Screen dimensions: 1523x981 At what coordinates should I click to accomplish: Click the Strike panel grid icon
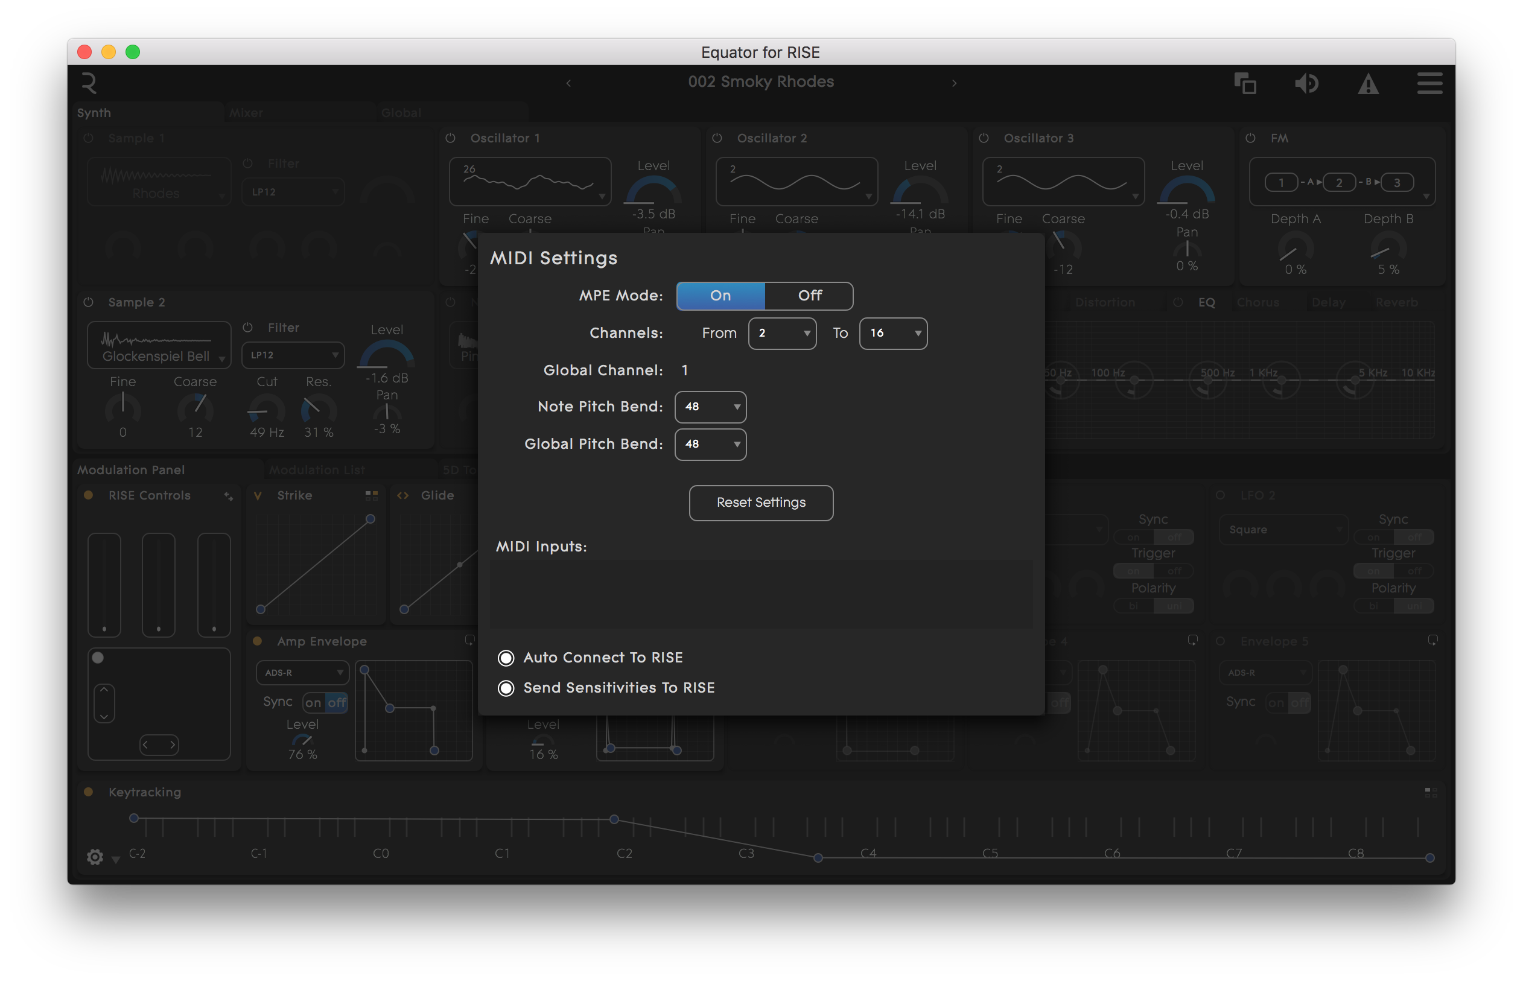pyautogui.click(x=372, y=495)
